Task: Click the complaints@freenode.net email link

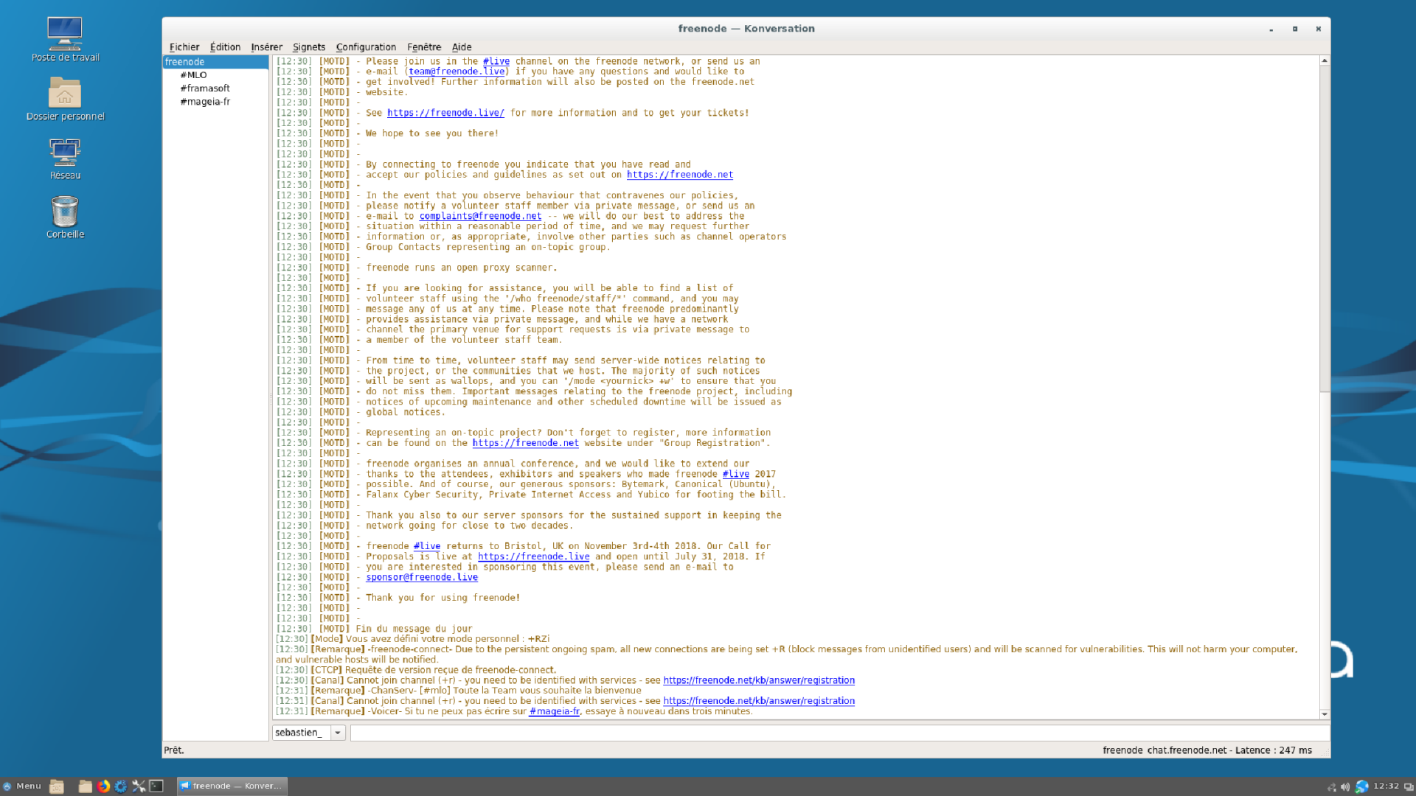Action: coord(480,216)
